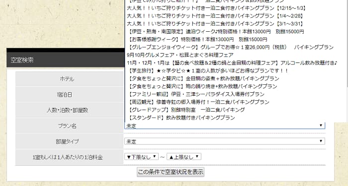Open the 部屋タイプ dropdown
348x186 pixels.
coord(225,141)
